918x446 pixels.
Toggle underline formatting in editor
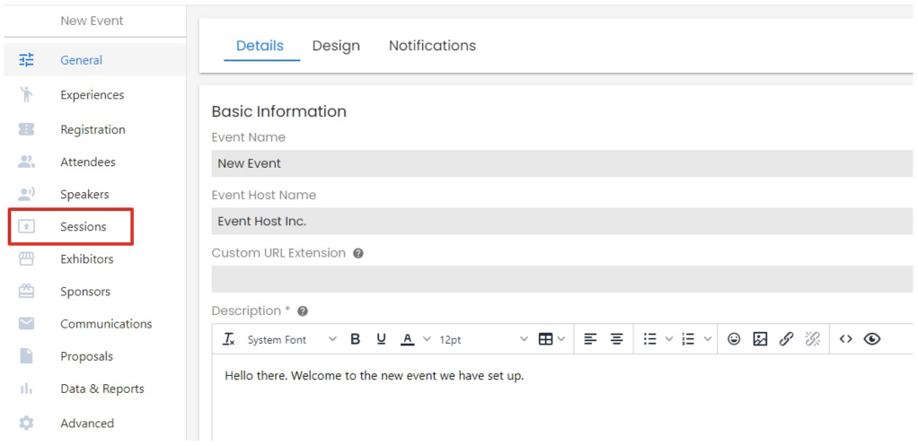381,339
